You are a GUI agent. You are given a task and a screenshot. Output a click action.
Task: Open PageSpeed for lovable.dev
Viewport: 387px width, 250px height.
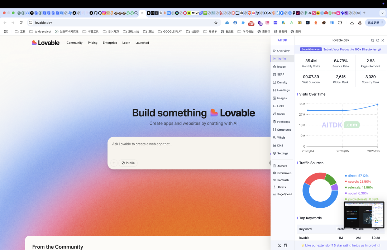(x=282, y=194)
